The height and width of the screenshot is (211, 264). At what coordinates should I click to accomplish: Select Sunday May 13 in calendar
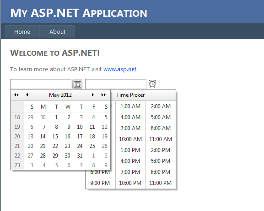pos(31,137)
